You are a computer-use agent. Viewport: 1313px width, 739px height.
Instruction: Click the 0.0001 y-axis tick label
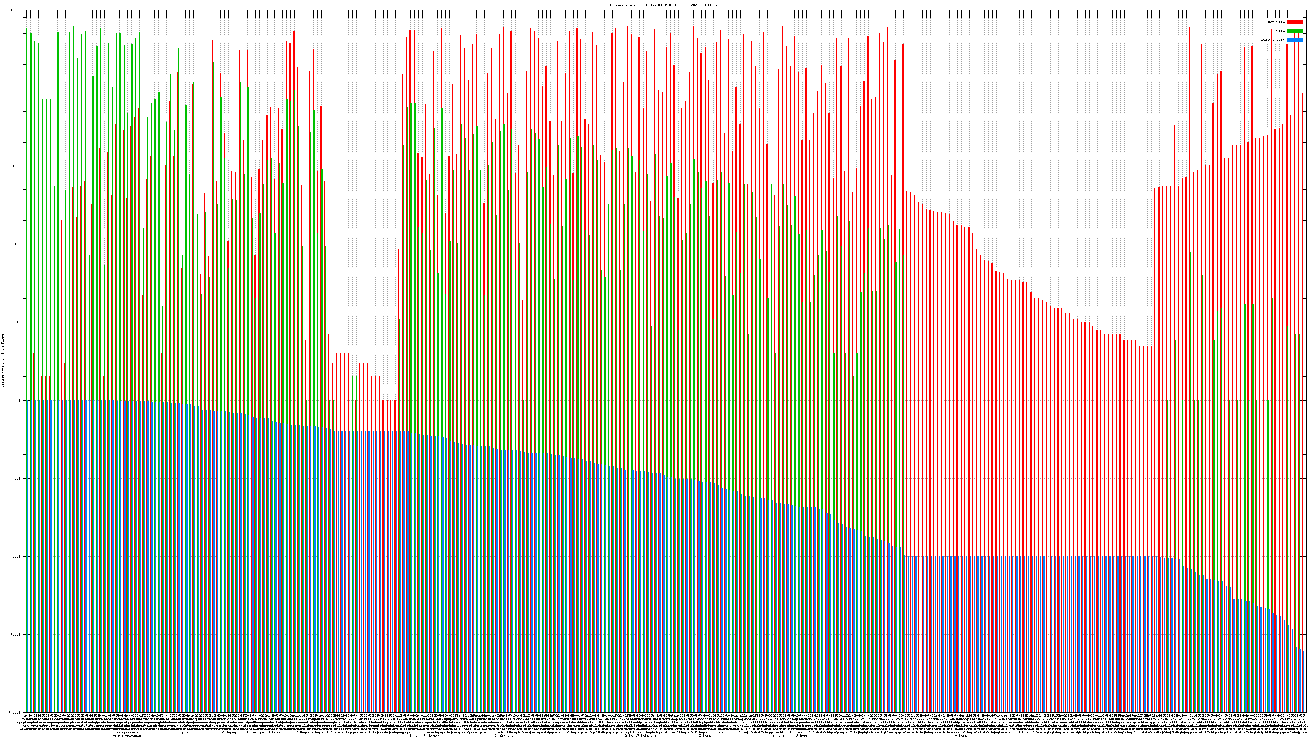coord(14,712)
